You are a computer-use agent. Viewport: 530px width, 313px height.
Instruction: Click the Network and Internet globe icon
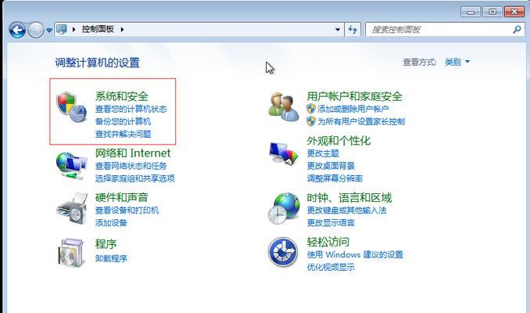click(x=72, y=165)
